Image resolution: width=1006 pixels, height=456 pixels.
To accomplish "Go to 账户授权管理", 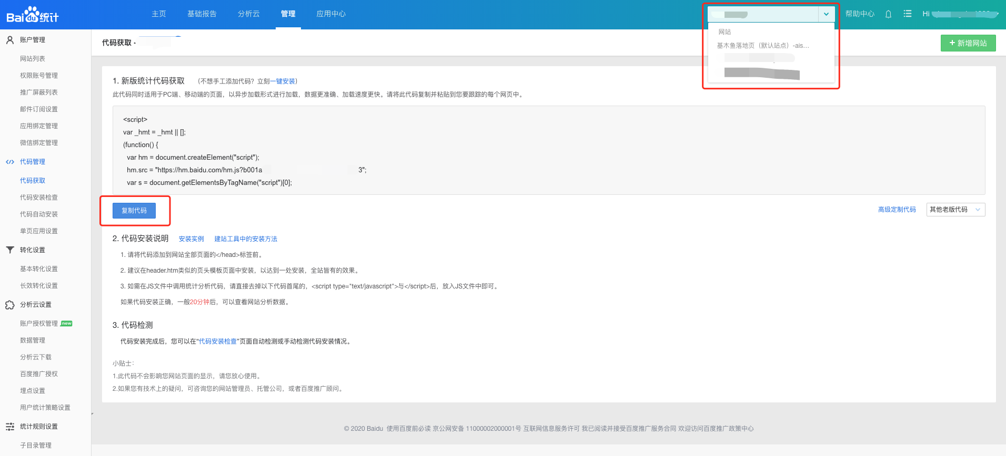I will coord(39,324).
